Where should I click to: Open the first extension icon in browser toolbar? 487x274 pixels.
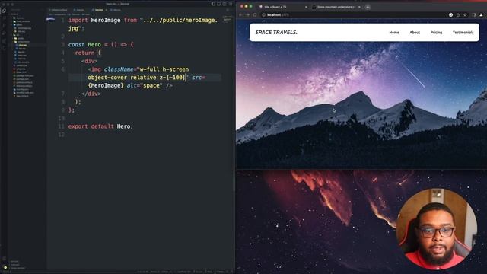[x=450, y=14]
